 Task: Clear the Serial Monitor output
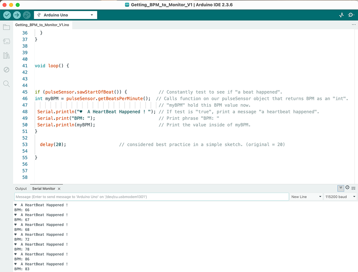[353, 188]
